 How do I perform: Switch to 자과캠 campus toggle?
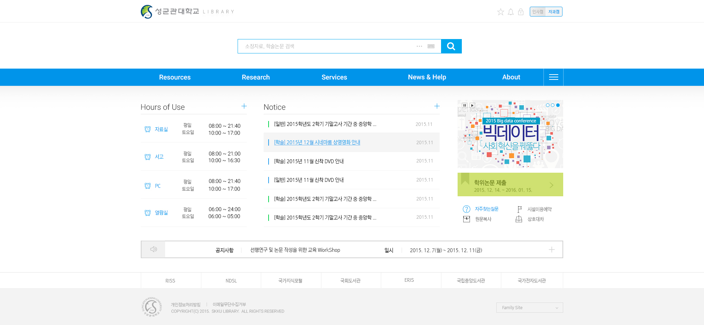pyautogui.click(x=554, y=12)
